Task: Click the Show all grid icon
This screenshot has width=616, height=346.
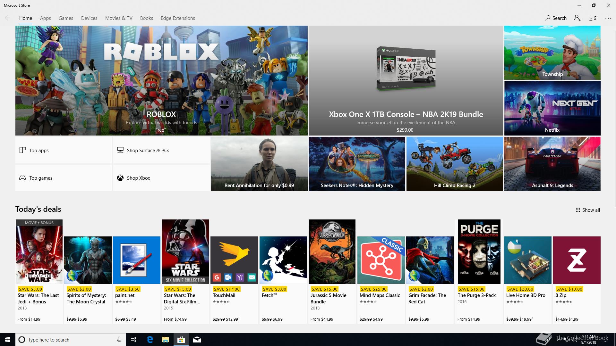Action: [x=578, y=210]
